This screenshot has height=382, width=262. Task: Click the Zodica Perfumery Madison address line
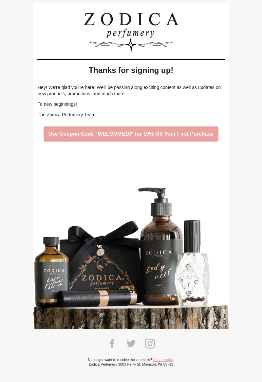(x=131, y=365)
